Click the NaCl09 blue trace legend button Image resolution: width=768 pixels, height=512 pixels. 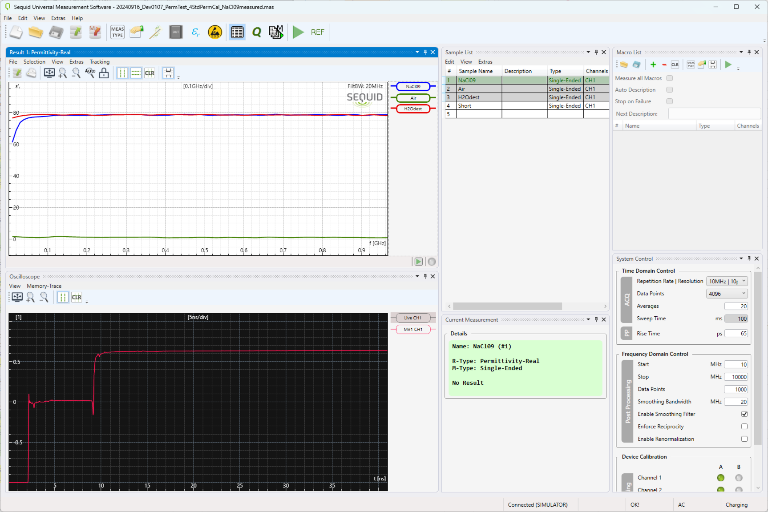click(413, 87)
